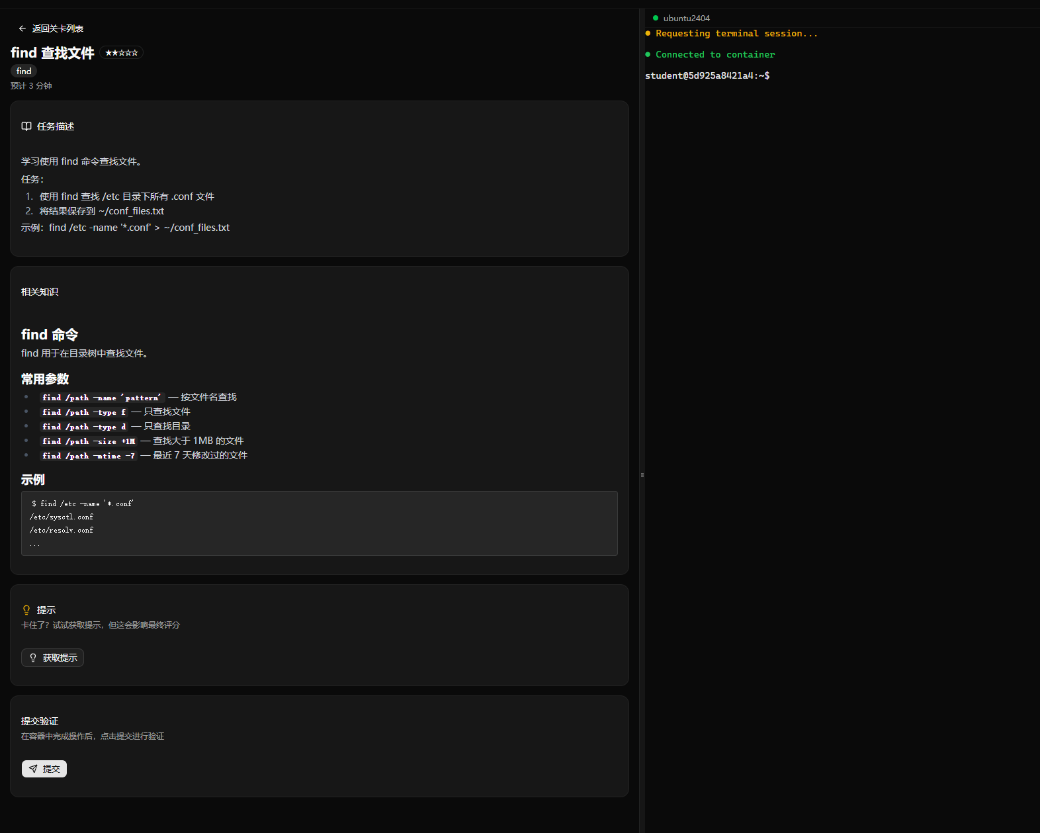1040x833 pixels.
Task: Click the 相关知识 section heading
Action: coord(40,292)
